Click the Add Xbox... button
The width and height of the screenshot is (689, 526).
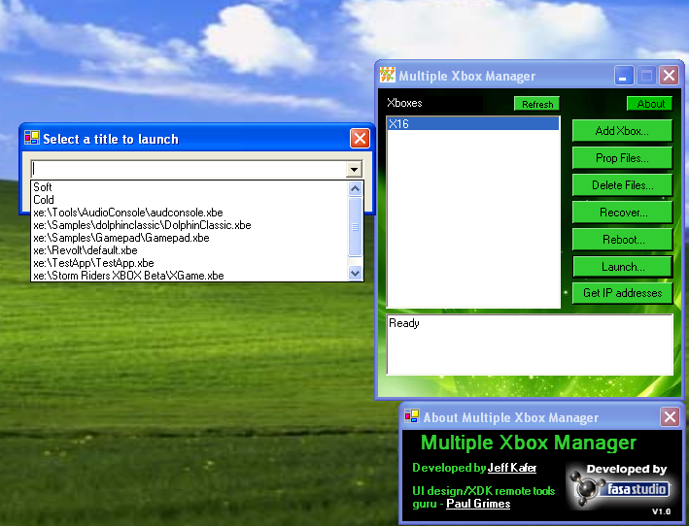click(622, 131)
